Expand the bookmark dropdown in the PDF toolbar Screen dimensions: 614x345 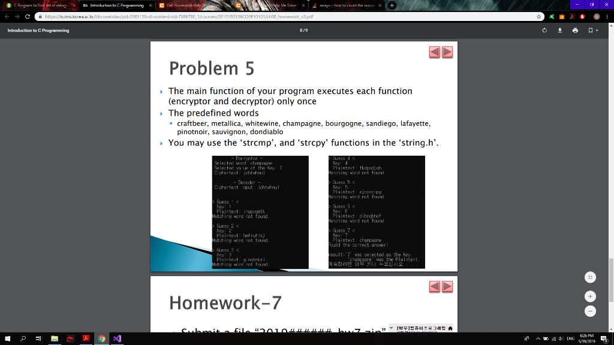coord(598,30)
